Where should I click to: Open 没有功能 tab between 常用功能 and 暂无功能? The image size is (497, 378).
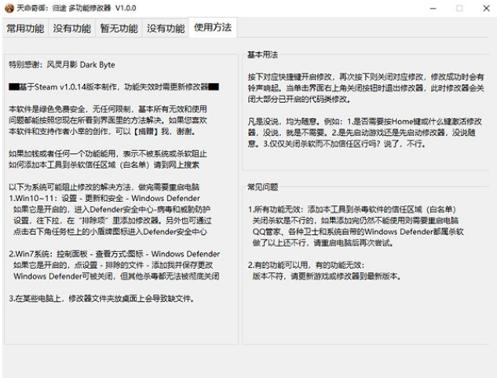(x=72, y=28)
